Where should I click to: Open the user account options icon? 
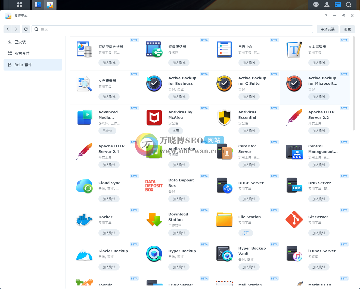(x=327, y=5)
